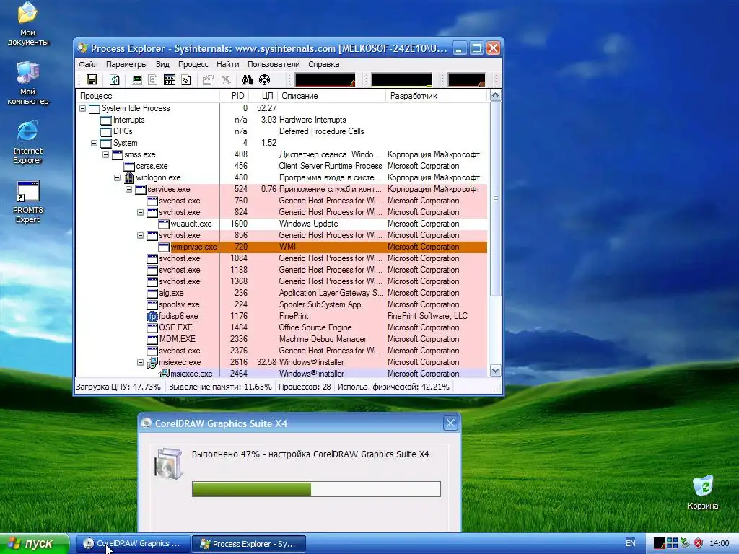Select the csrss.exe process row

pos(281,166)
